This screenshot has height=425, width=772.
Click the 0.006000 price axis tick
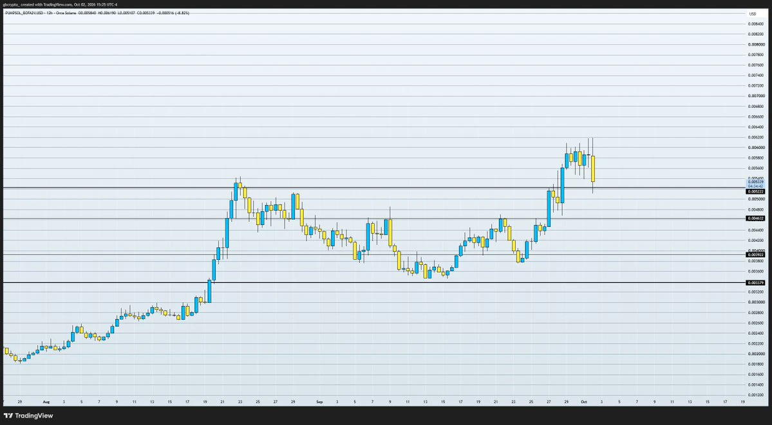755,148
